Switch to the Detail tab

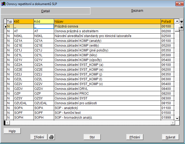click(45, 11)
